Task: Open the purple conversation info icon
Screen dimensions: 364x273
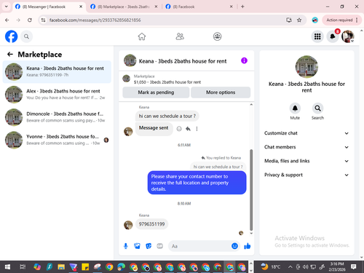Action: pos(244,60)
